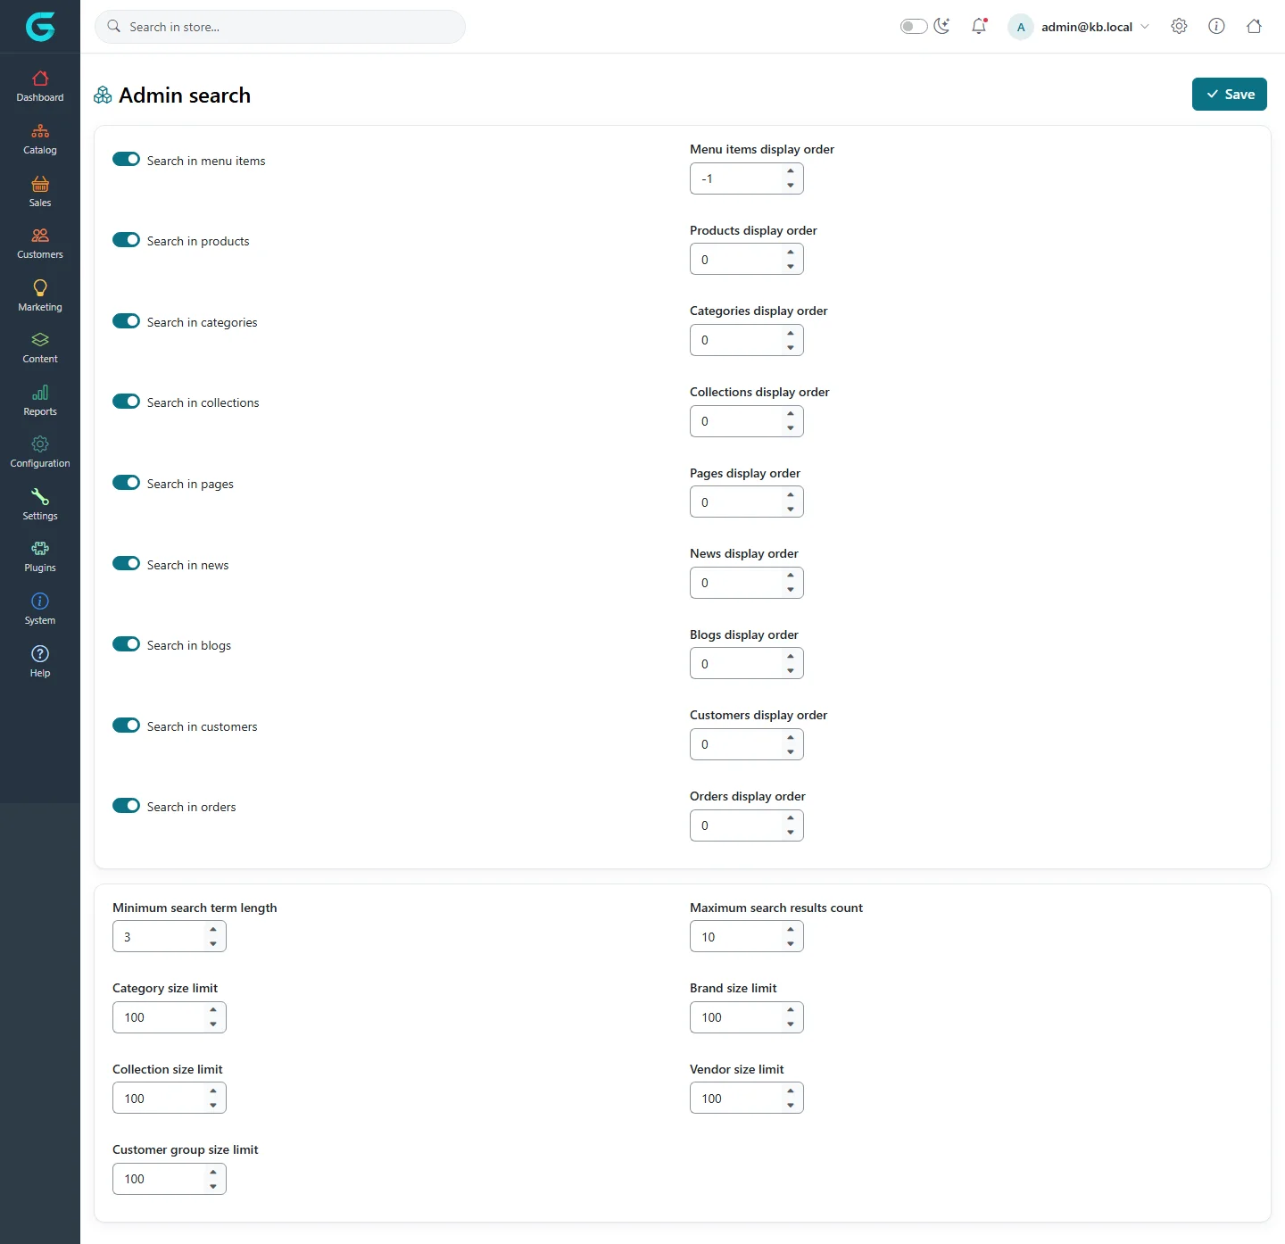Toggle Search in blogs switch

pos(126,644)
